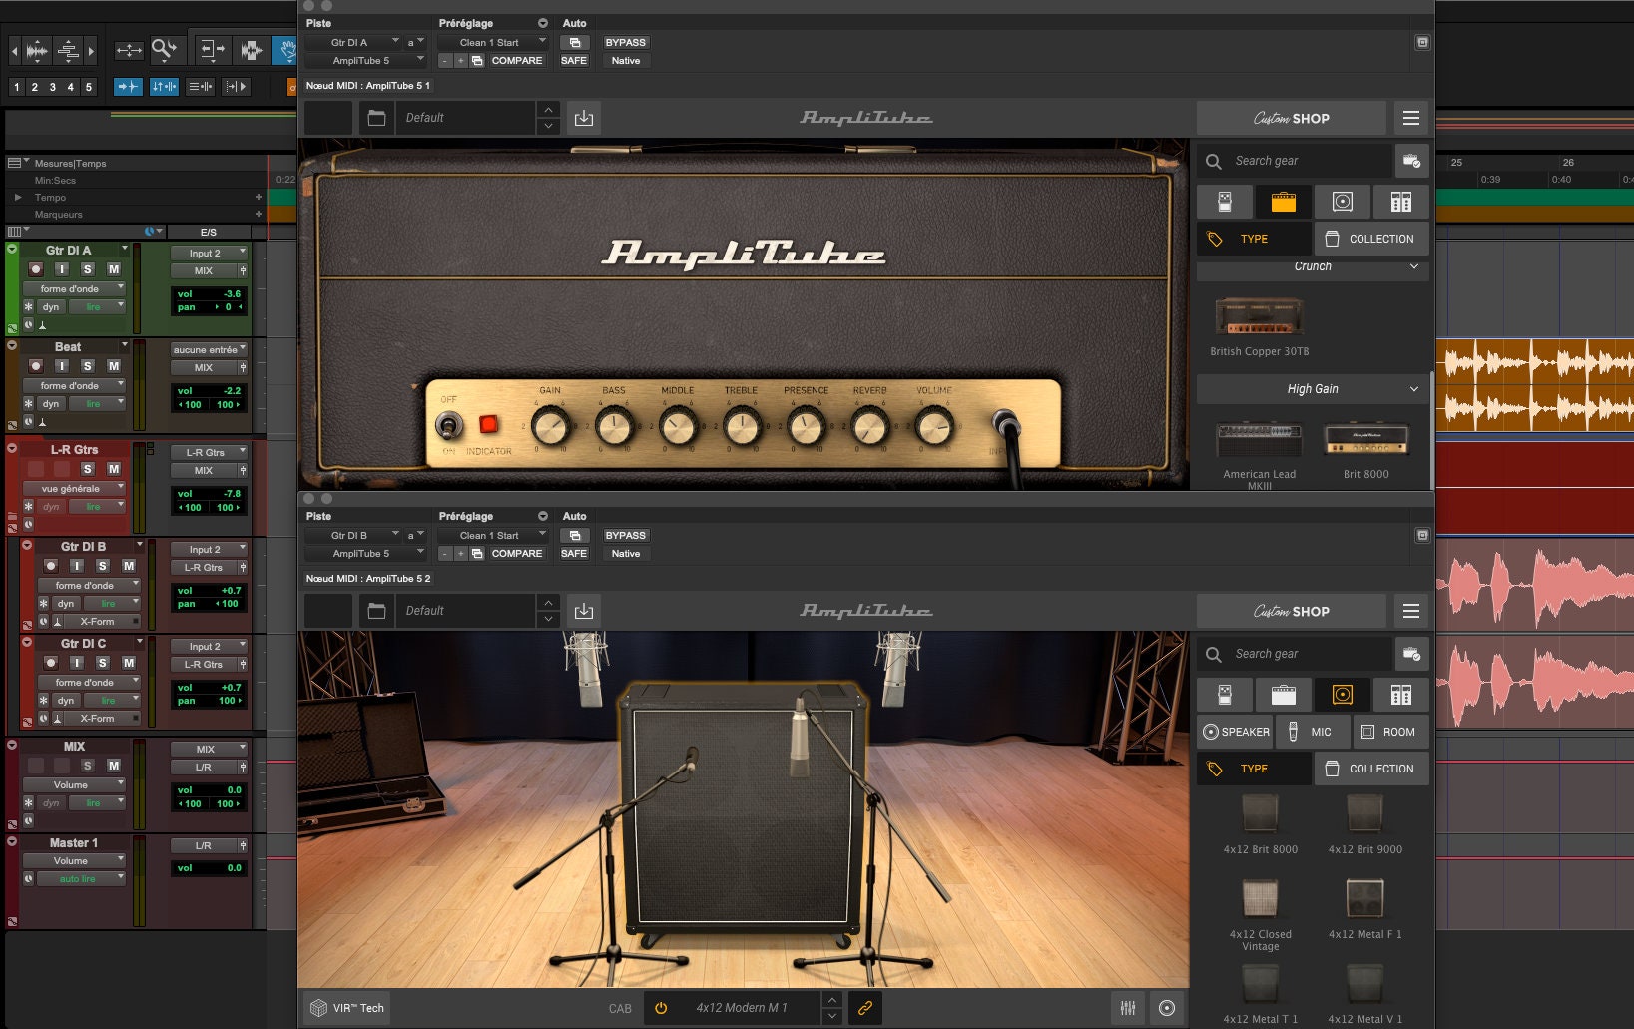Open the cab mixer sliders icon
The image size is (1634, 1029).
[x=1128, y=1008]
